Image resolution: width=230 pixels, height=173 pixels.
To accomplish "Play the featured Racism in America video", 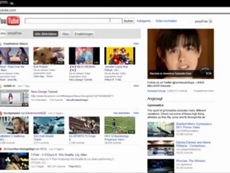I will (180, 54).
